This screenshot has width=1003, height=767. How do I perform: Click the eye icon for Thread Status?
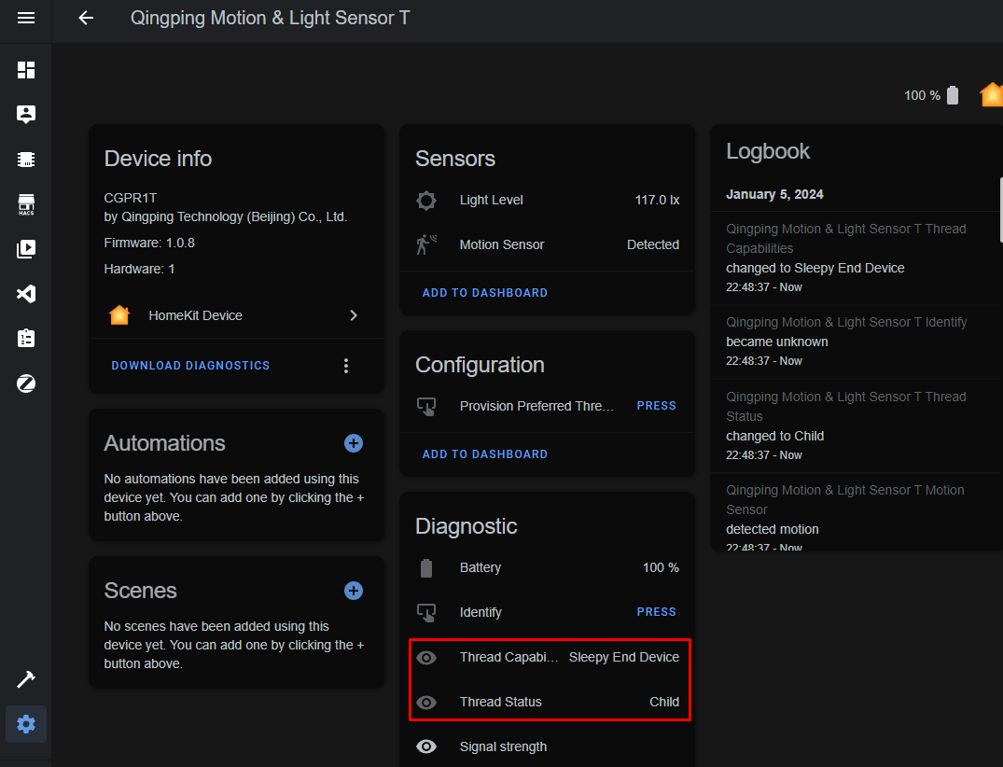pyautogui.click(x=426, y=703)
